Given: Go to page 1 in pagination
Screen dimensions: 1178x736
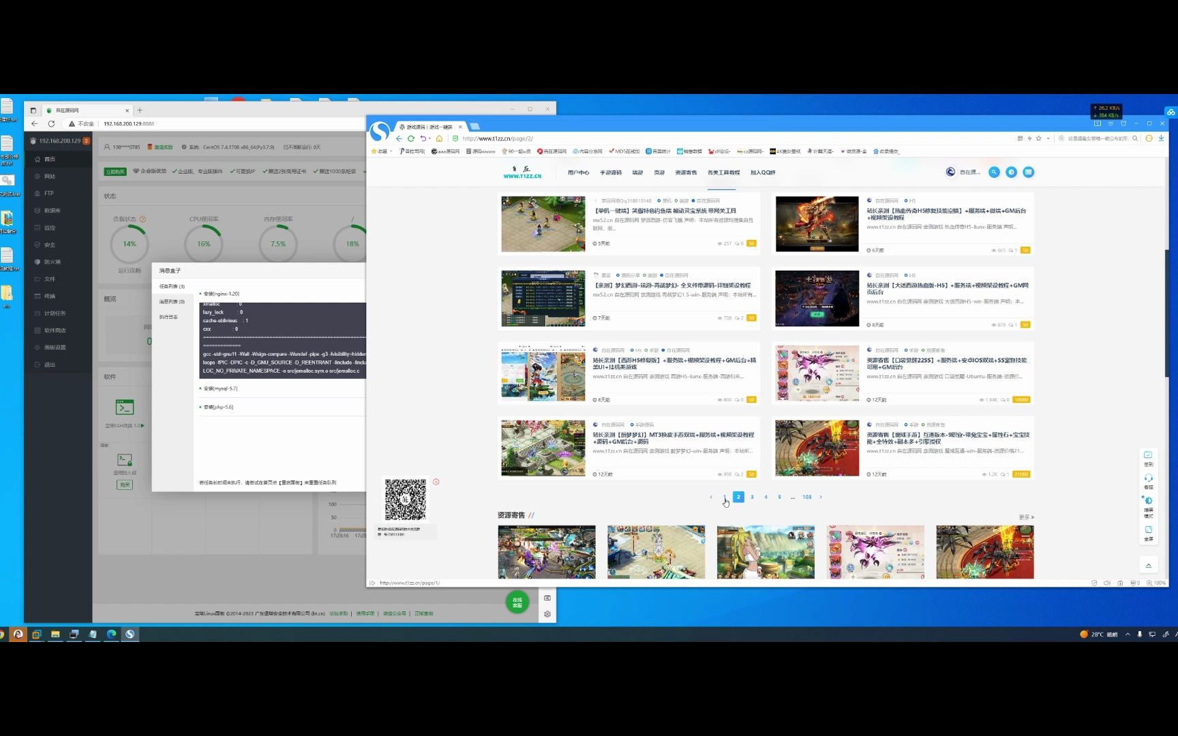Looking at the screenshot, I should tap(724, 497).
